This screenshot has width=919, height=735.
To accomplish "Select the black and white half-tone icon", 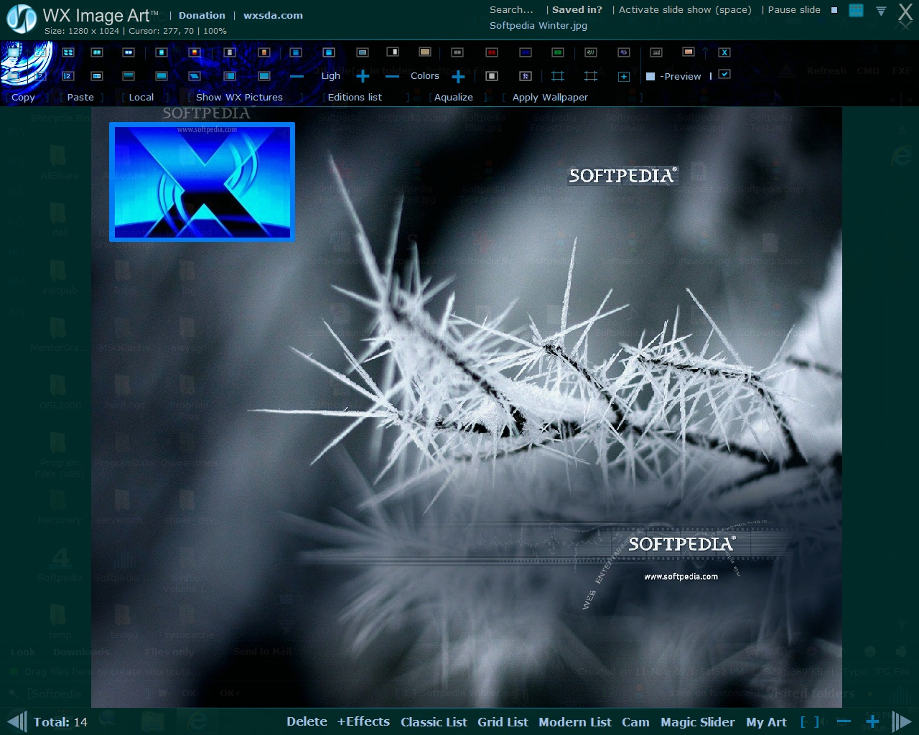I will pyautogui.click(x=393, y=52).
